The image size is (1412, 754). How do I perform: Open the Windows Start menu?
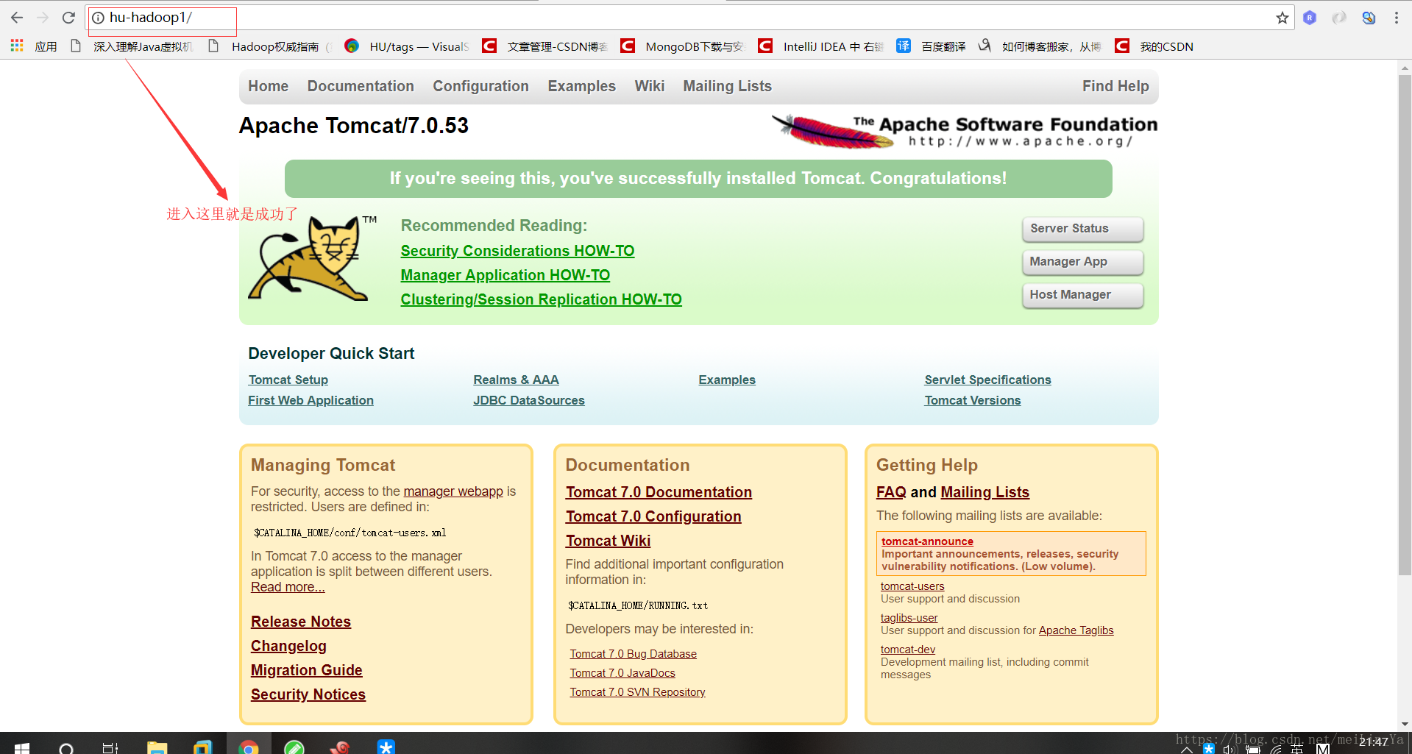pos(22,747)
